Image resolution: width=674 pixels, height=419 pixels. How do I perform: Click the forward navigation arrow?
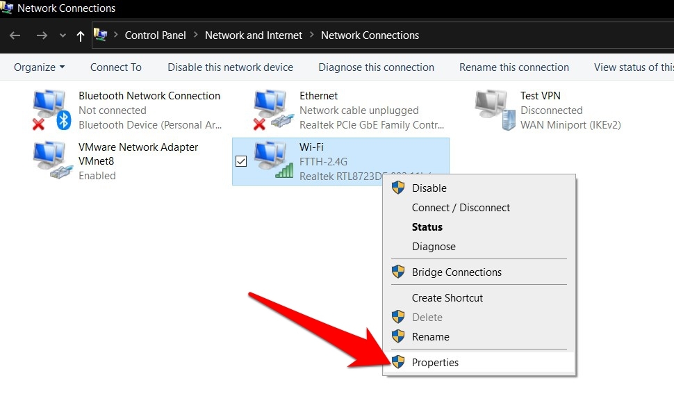(42, 35)
